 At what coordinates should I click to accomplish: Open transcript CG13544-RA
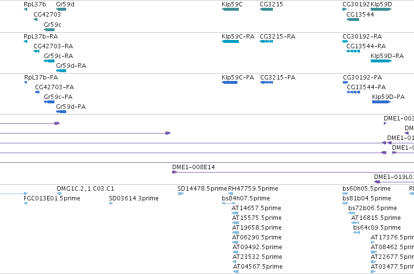pos(353,51)
